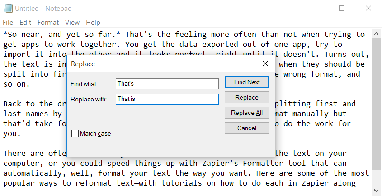Click the Replace All button
This screenshot has height=196, width=382.
click(x=247, y=113)
